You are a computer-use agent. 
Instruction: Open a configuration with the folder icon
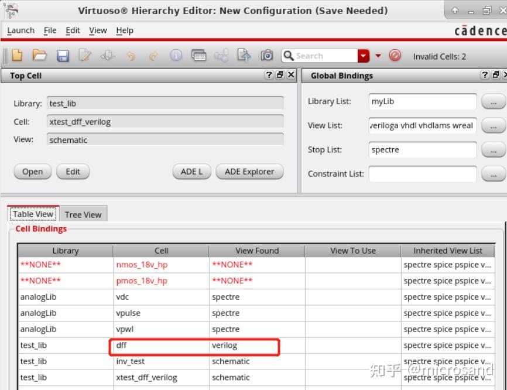(39, 56)
